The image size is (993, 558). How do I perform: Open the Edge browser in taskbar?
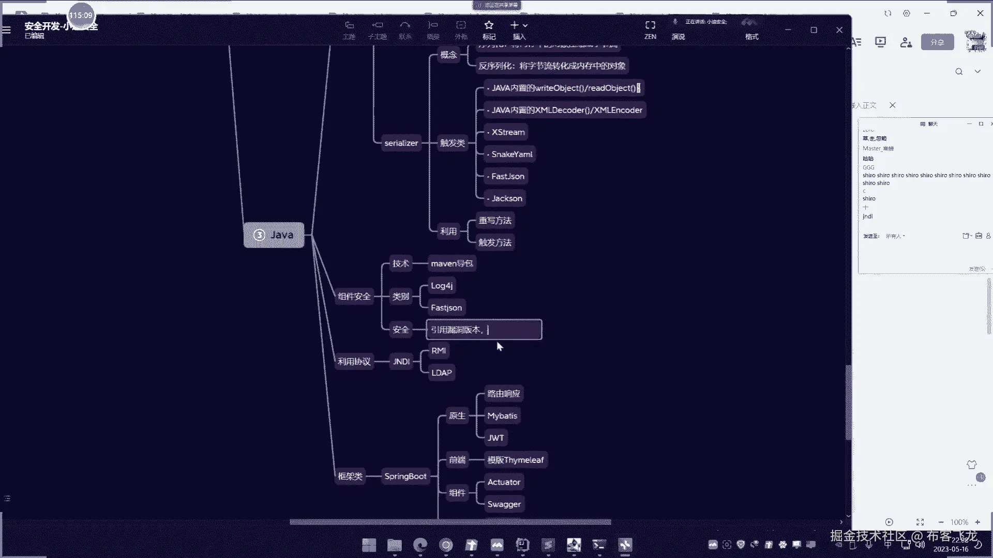tap(420, 545)
